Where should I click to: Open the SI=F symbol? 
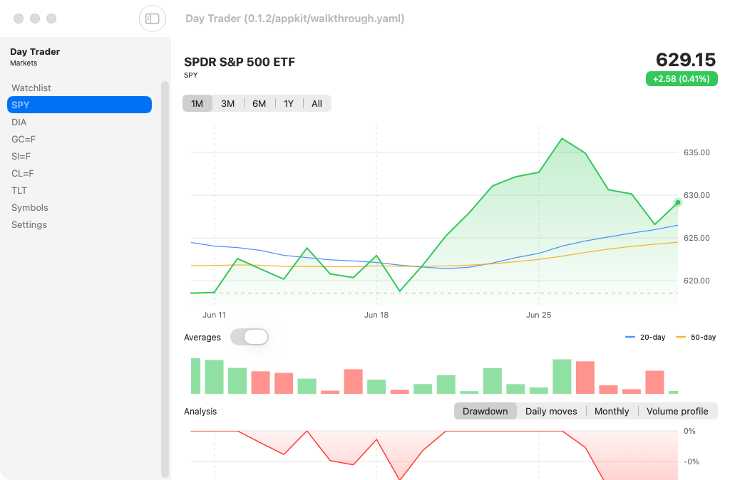tap(79, 156)
